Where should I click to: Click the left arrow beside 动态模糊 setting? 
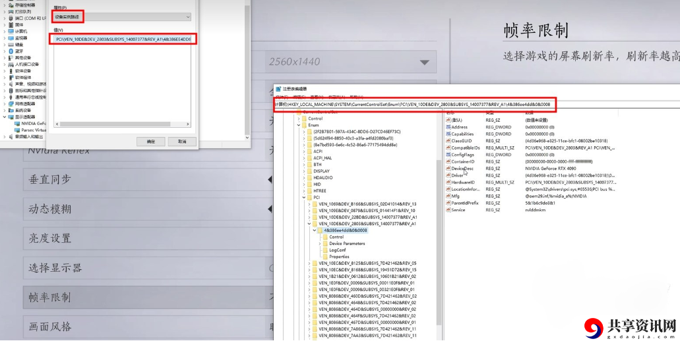click(270, 209)
